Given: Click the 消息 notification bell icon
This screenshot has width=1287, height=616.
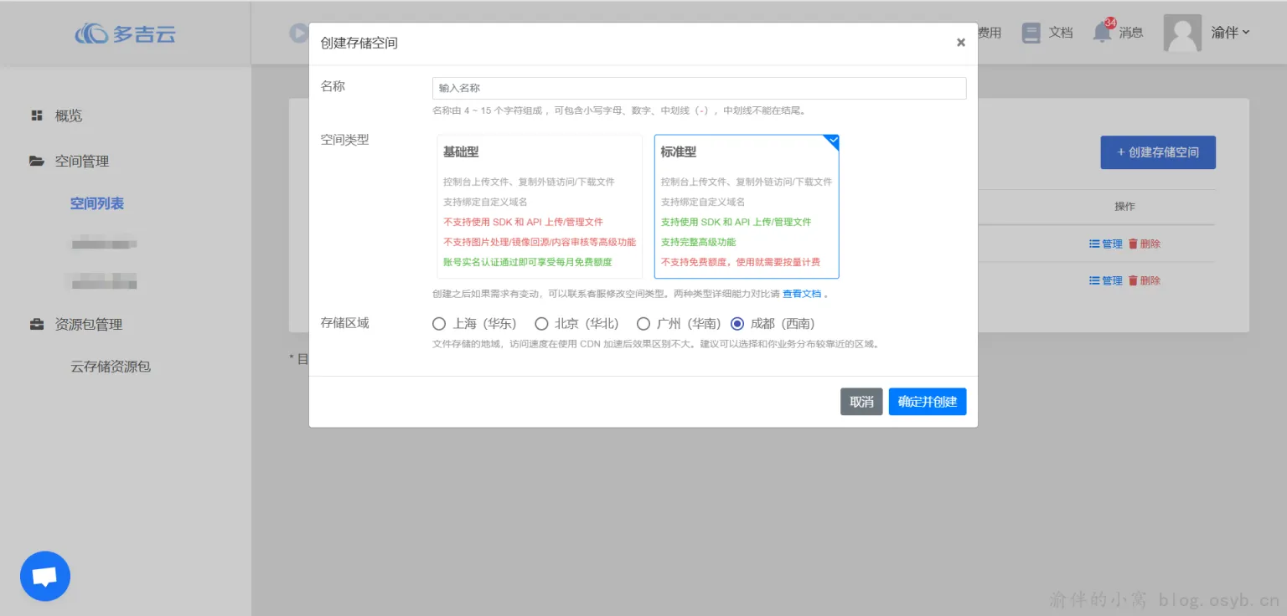Looking at the screenshot, I should [x=1101, y=32].
